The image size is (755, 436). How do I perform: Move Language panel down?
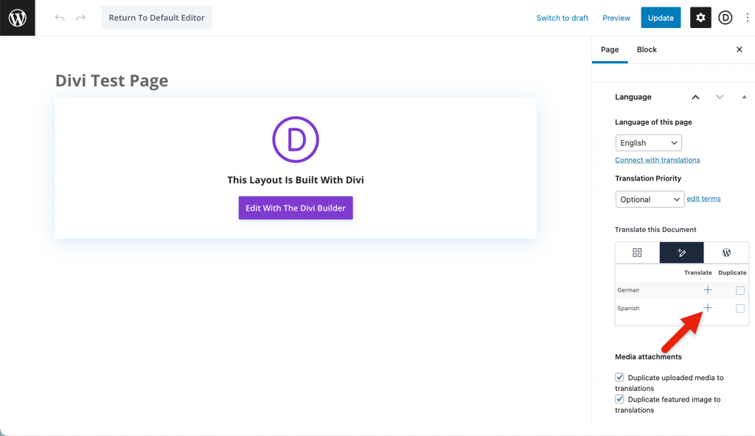[720, 97]
